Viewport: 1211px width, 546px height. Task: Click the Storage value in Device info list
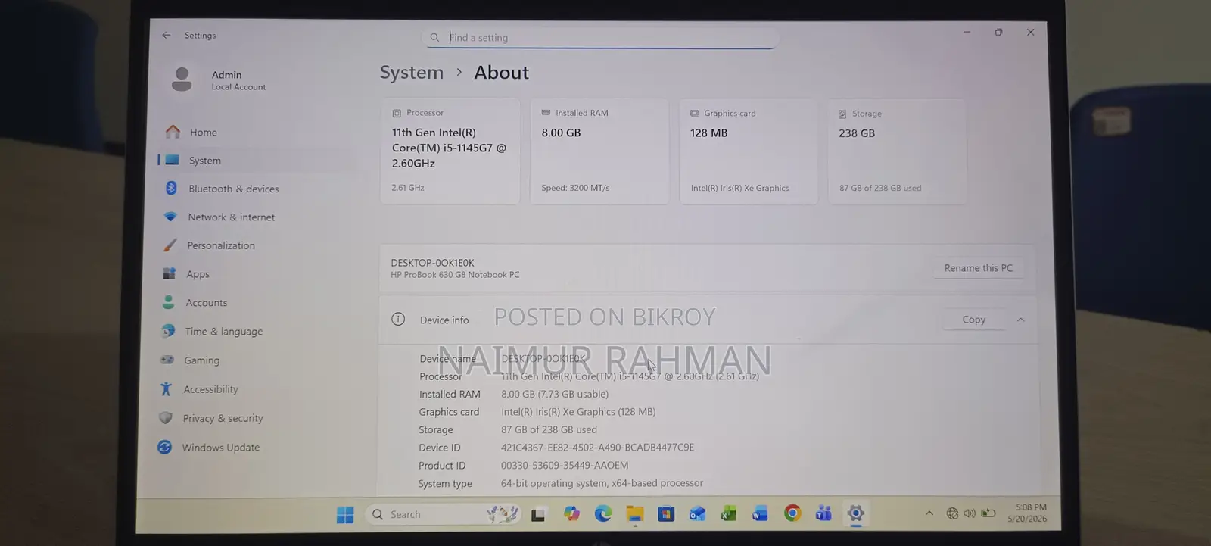point(549,429)
